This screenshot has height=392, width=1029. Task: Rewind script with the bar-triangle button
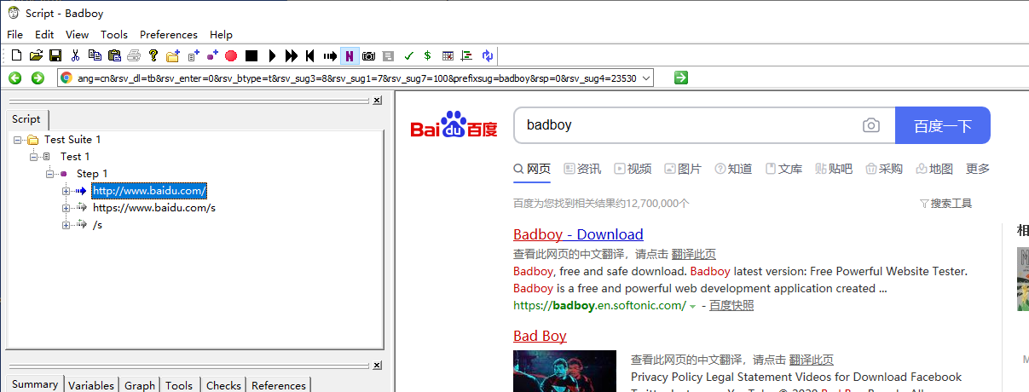(x=310, y=56)
